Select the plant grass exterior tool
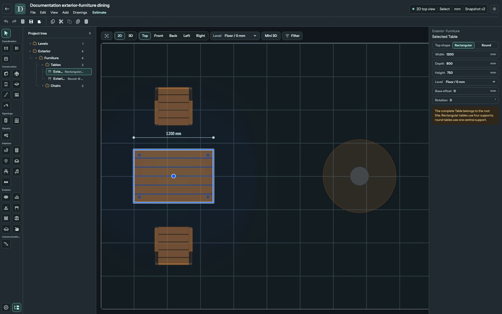This screenshot has height=314, width=502. tap(17, 229)
